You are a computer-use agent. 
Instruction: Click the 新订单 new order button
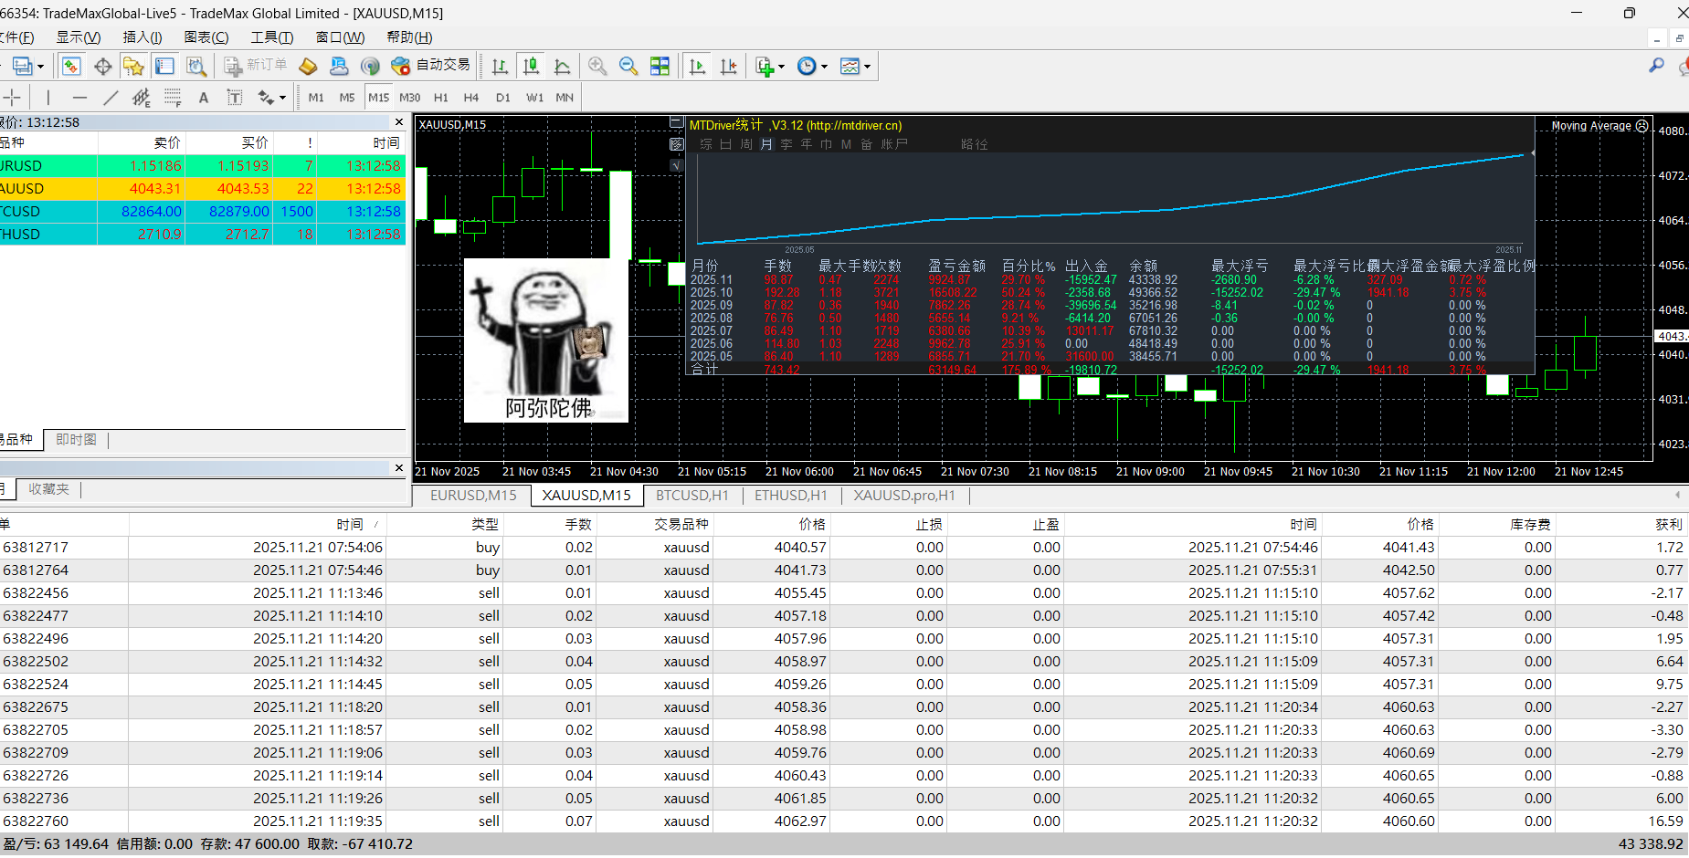tap(257, 66)
